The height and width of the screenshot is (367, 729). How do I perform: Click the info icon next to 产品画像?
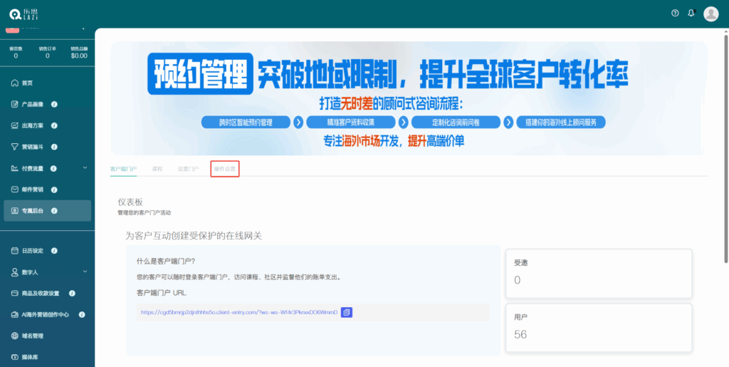tap(55, 104)
